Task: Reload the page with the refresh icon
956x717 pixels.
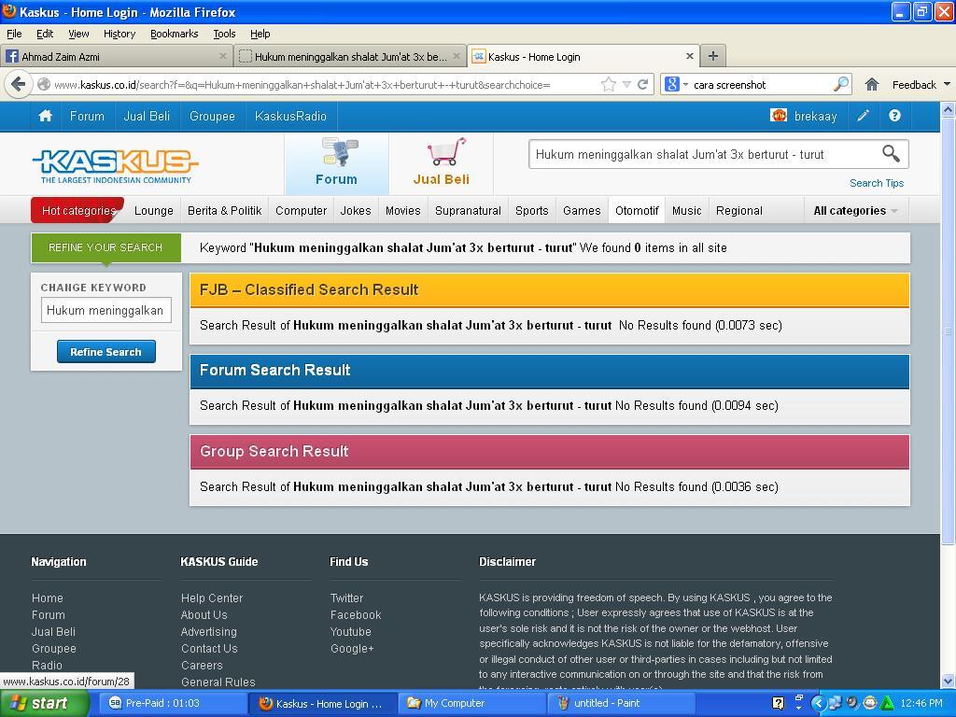Action: pyautogui.click(x=642, y=84)
